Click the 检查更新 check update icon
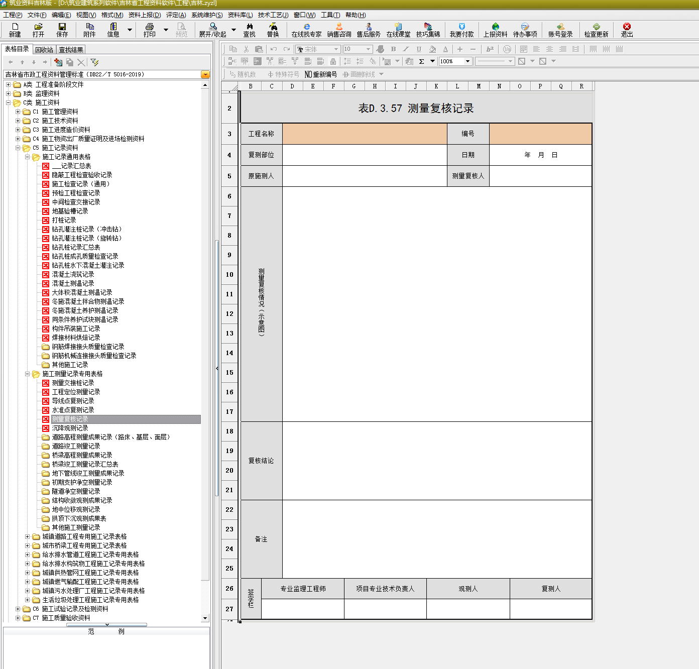Screen dimensions: 699x669 tap(597, 30)
